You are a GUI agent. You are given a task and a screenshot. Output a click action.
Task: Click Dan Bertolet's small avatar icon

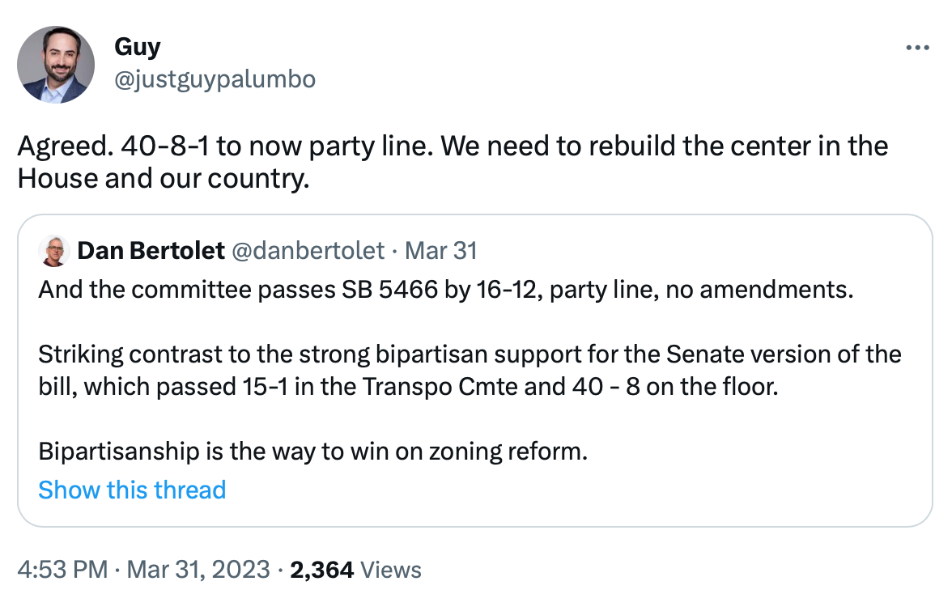coord(54,251)
